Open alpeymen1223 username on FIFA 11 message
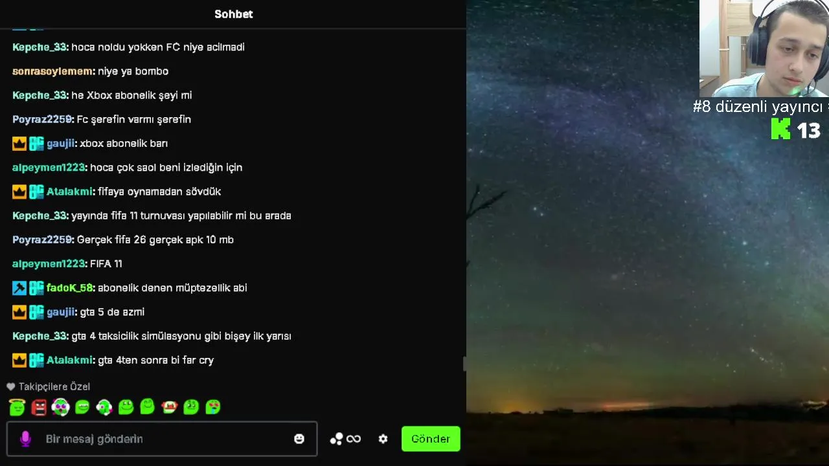Screen dimensions: 829x466 [x=49, y=263]
